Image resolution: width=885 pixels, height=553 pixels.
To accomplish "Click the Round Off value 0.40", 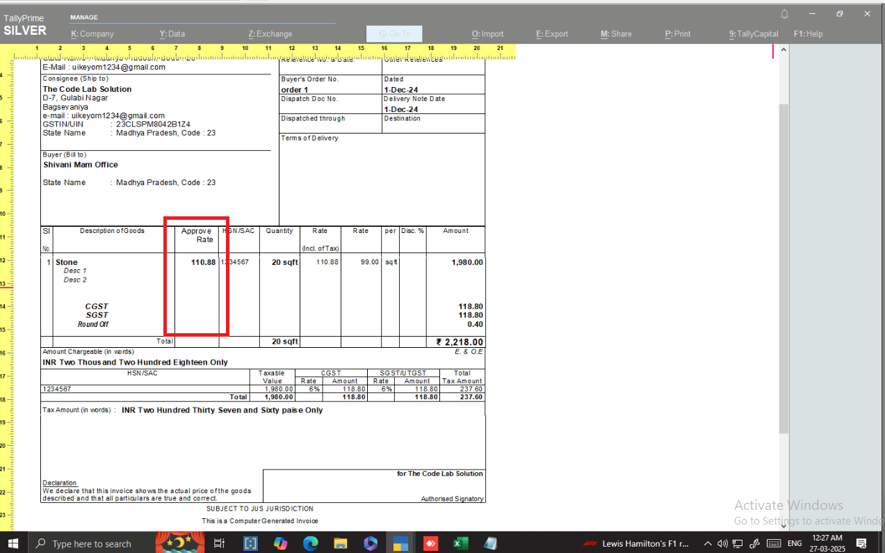I will coord(475,324).
